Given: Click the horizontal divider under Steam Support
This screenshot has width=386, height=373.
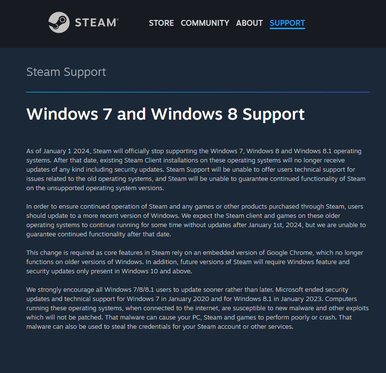Looking at the screenshot, I should 198,92.
